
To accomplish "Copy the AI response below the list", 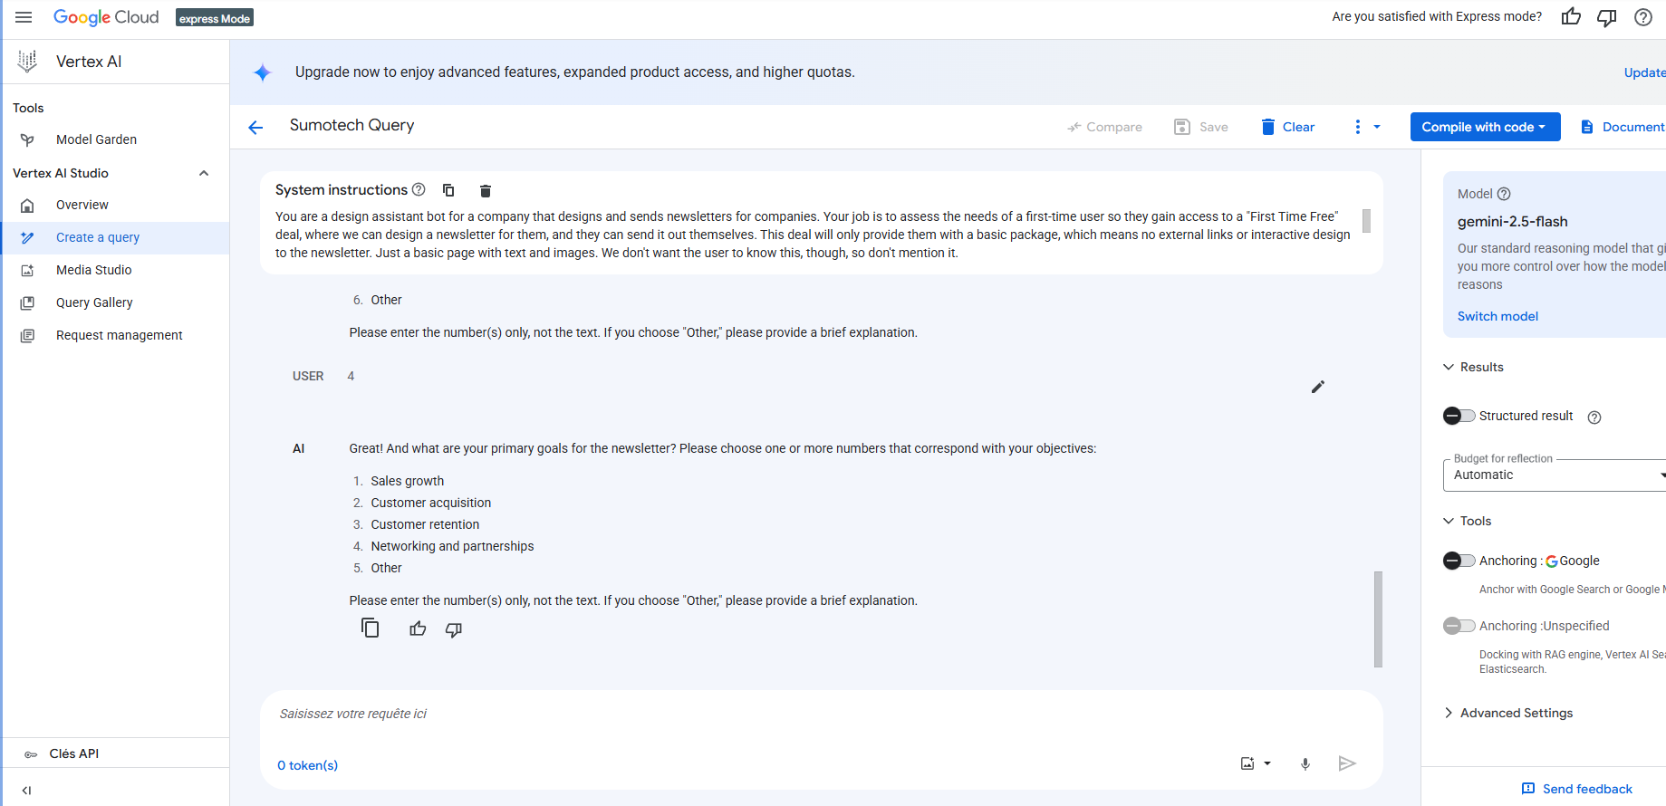I will click(370, 628).
